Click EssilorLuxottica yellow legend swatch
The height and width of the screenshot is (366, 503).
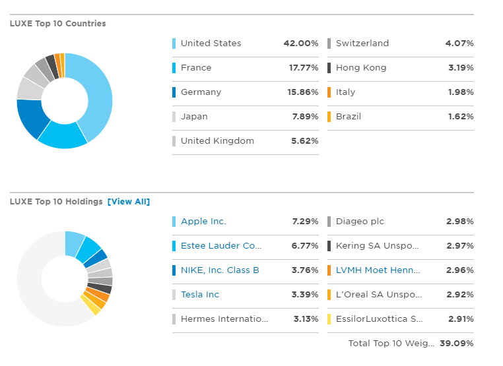click(329, 319)
